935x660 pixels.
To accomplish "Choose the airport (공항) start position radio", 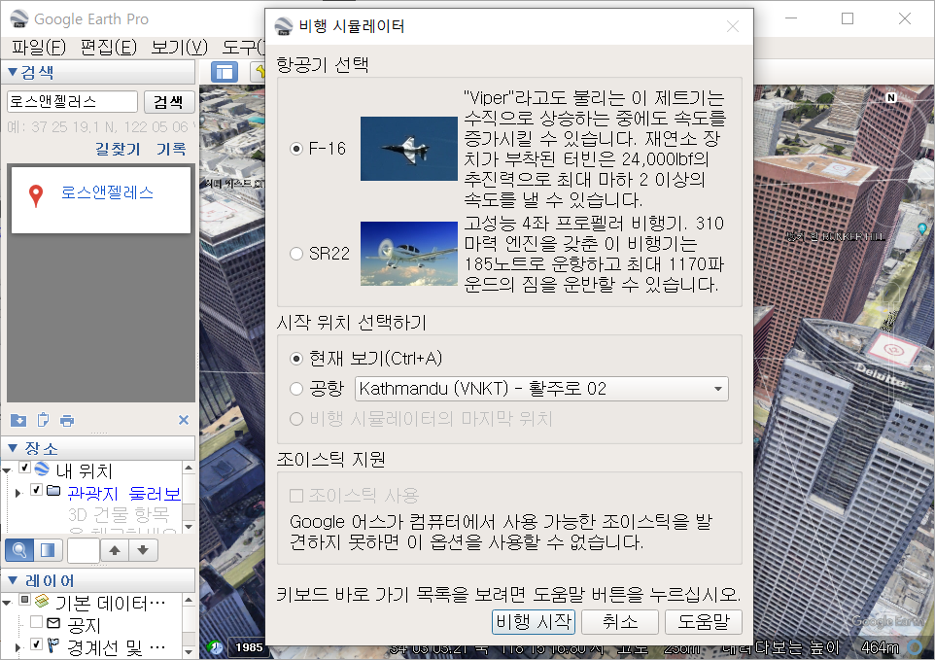I will [x=295, y=389].
